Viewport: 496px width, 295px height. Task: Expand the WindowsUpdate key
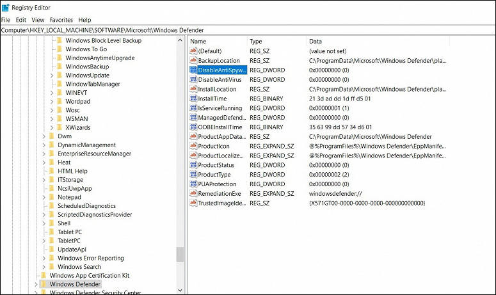pos(52,76)
